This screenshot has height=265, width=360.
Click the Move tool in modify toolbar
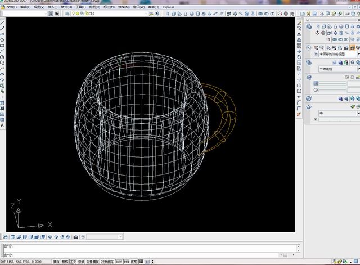point(299,51)
